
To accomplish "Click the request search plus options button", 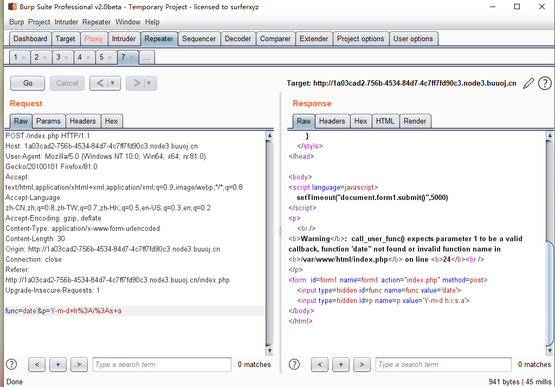I will click(58, 364).
